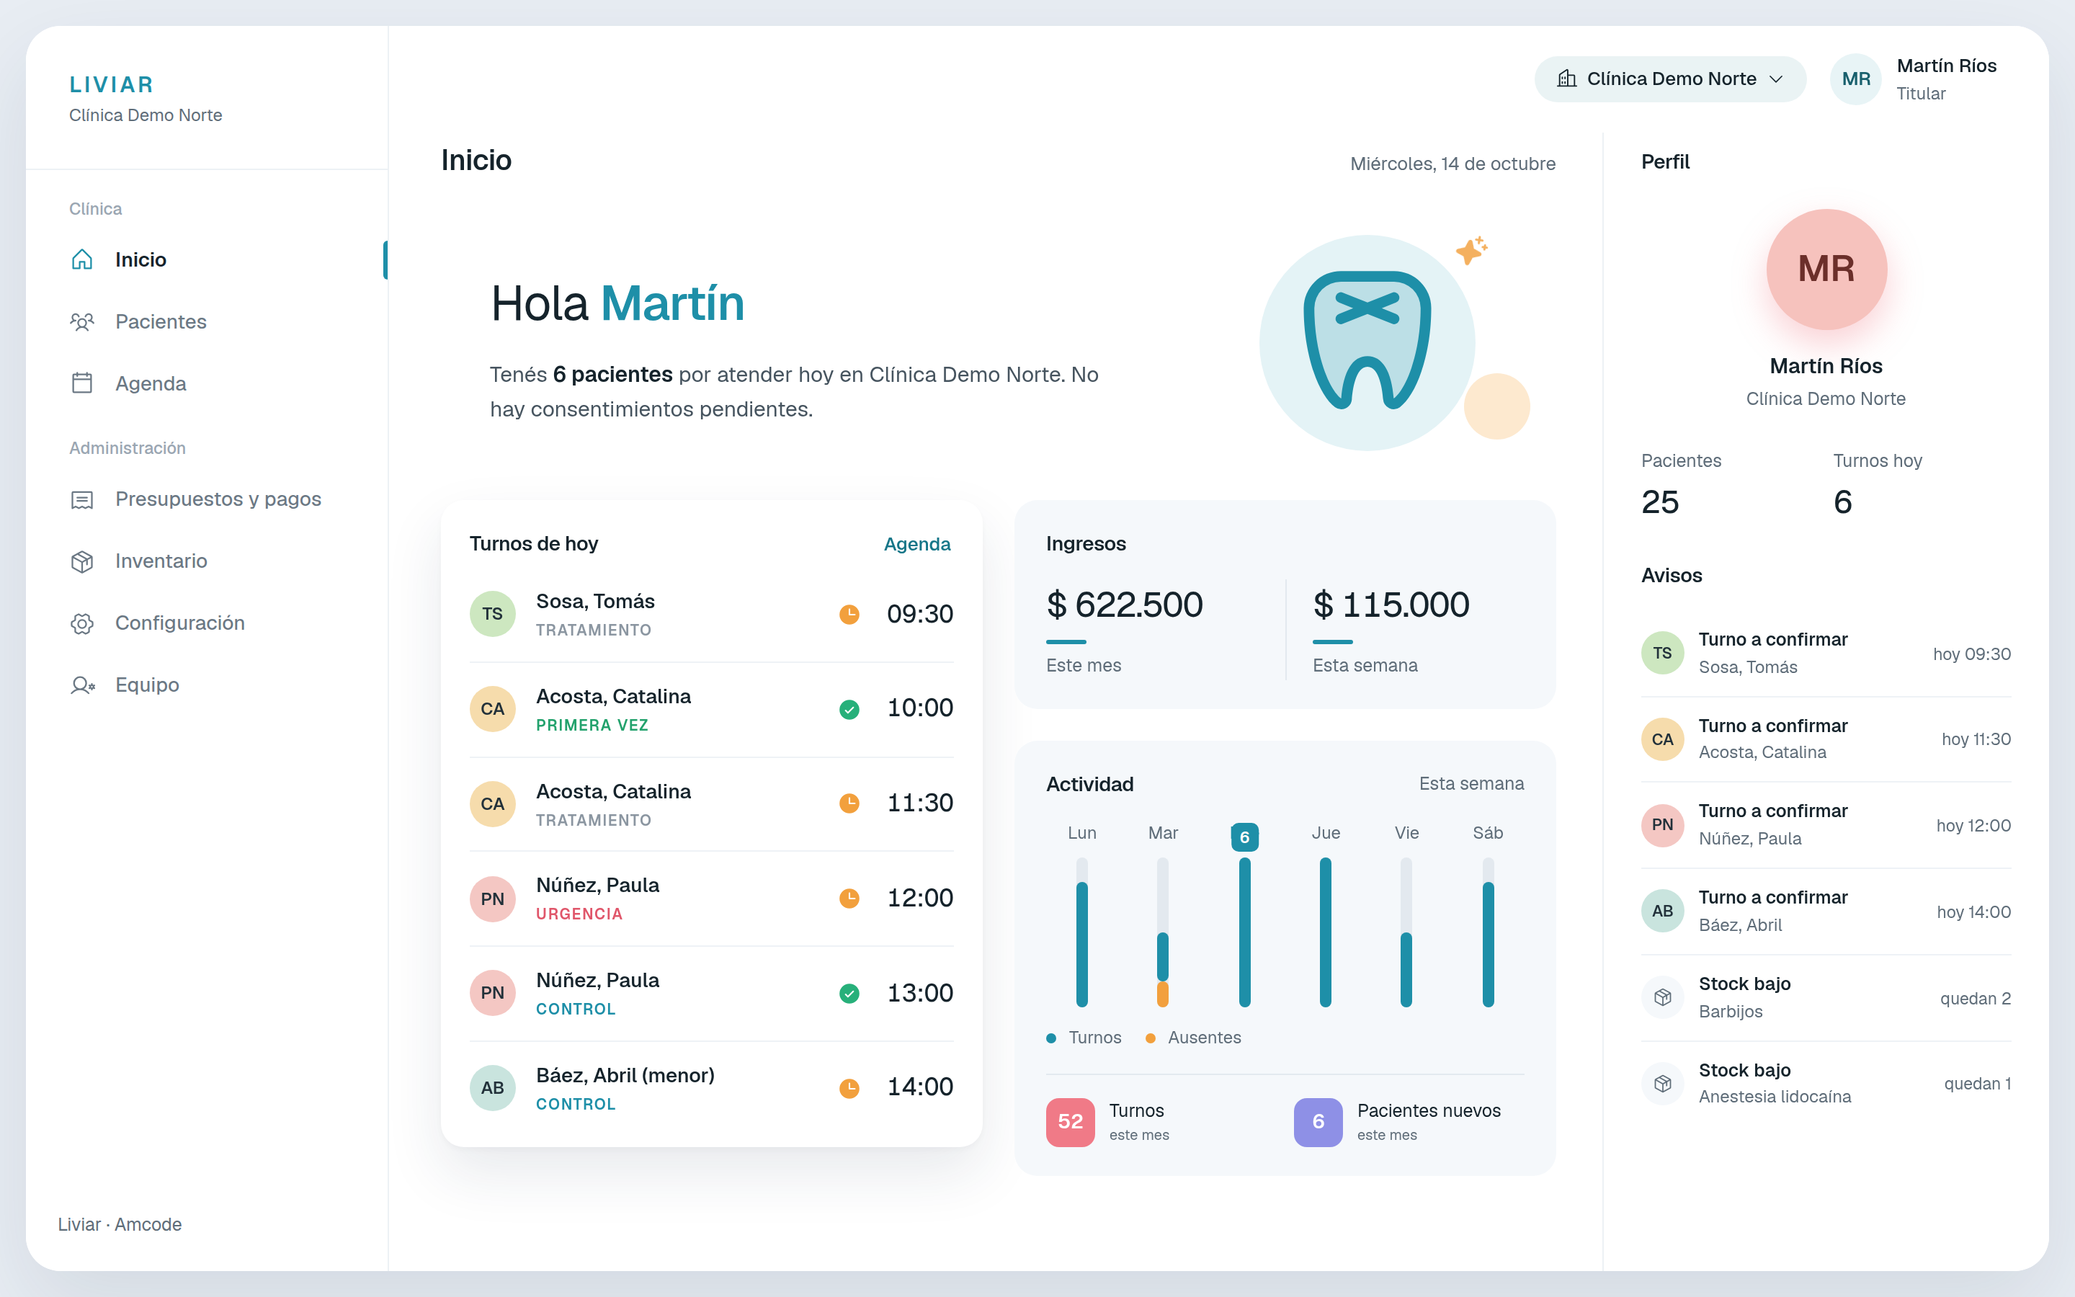Click the Wednesday bar marked 6 in Actividad

(x=1244, y=932)
